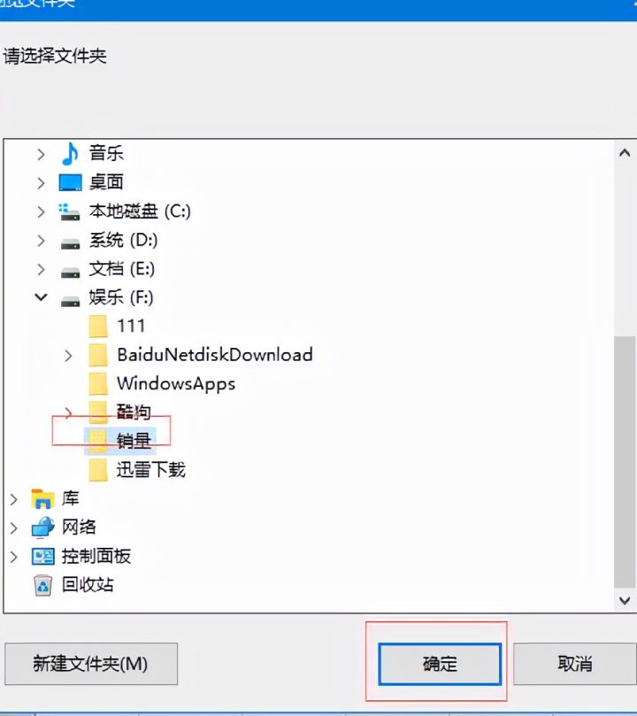Click the 确定 confirm button
This screenshot has width=637, height=716.
(x=440, y=664)
